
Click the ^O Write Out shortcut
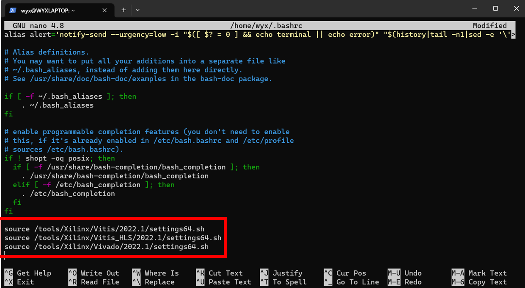click(94, 273)
